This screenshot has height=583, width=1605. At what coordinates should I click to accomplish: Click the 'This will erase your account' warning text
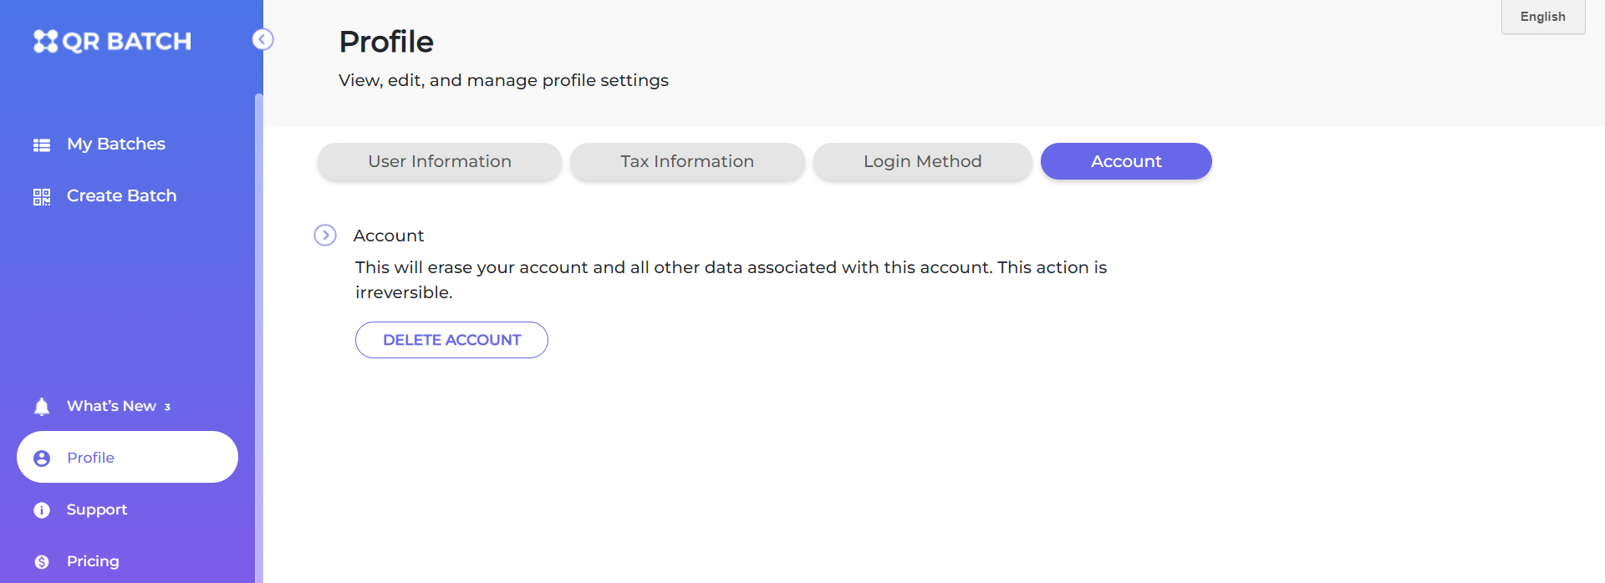[731, 280]
